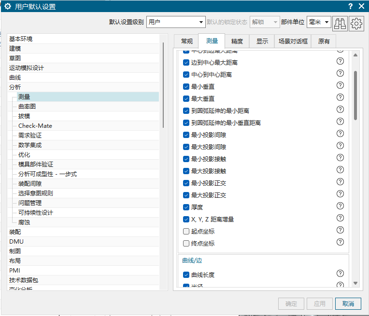Uncheck 曲线长度 checkbox

click(186, 275)
